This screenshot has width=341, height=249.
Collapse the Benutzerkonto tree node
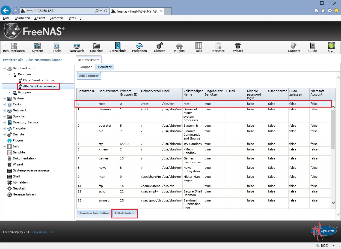tap(4, 68)
